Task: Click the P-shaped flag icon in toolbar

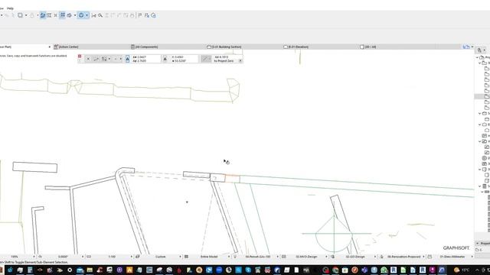Action: point(140,15)
